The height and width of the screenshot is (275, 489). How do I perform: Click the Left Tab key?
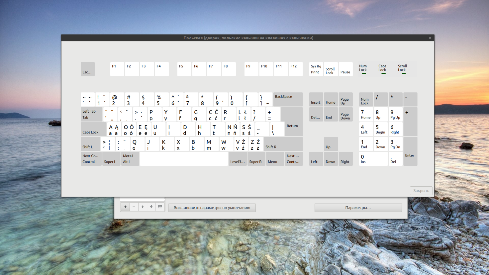click(x=91, y=114)
